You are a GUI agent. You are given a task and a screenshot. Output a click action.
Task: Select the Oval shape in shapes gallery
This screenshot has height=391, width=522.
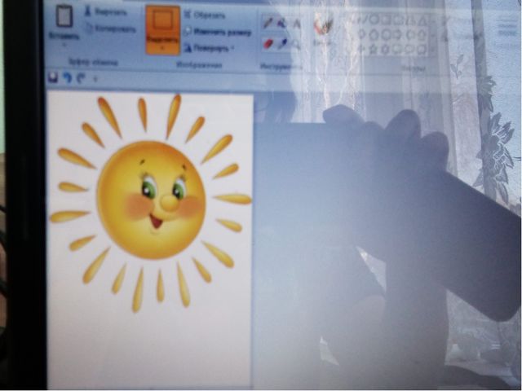pyautogui.click(x=374, y=20)
